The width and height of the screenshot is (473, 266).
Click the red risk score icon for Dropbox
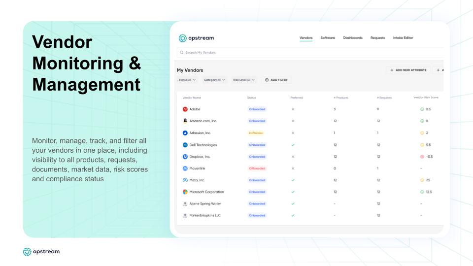point(422,157)
